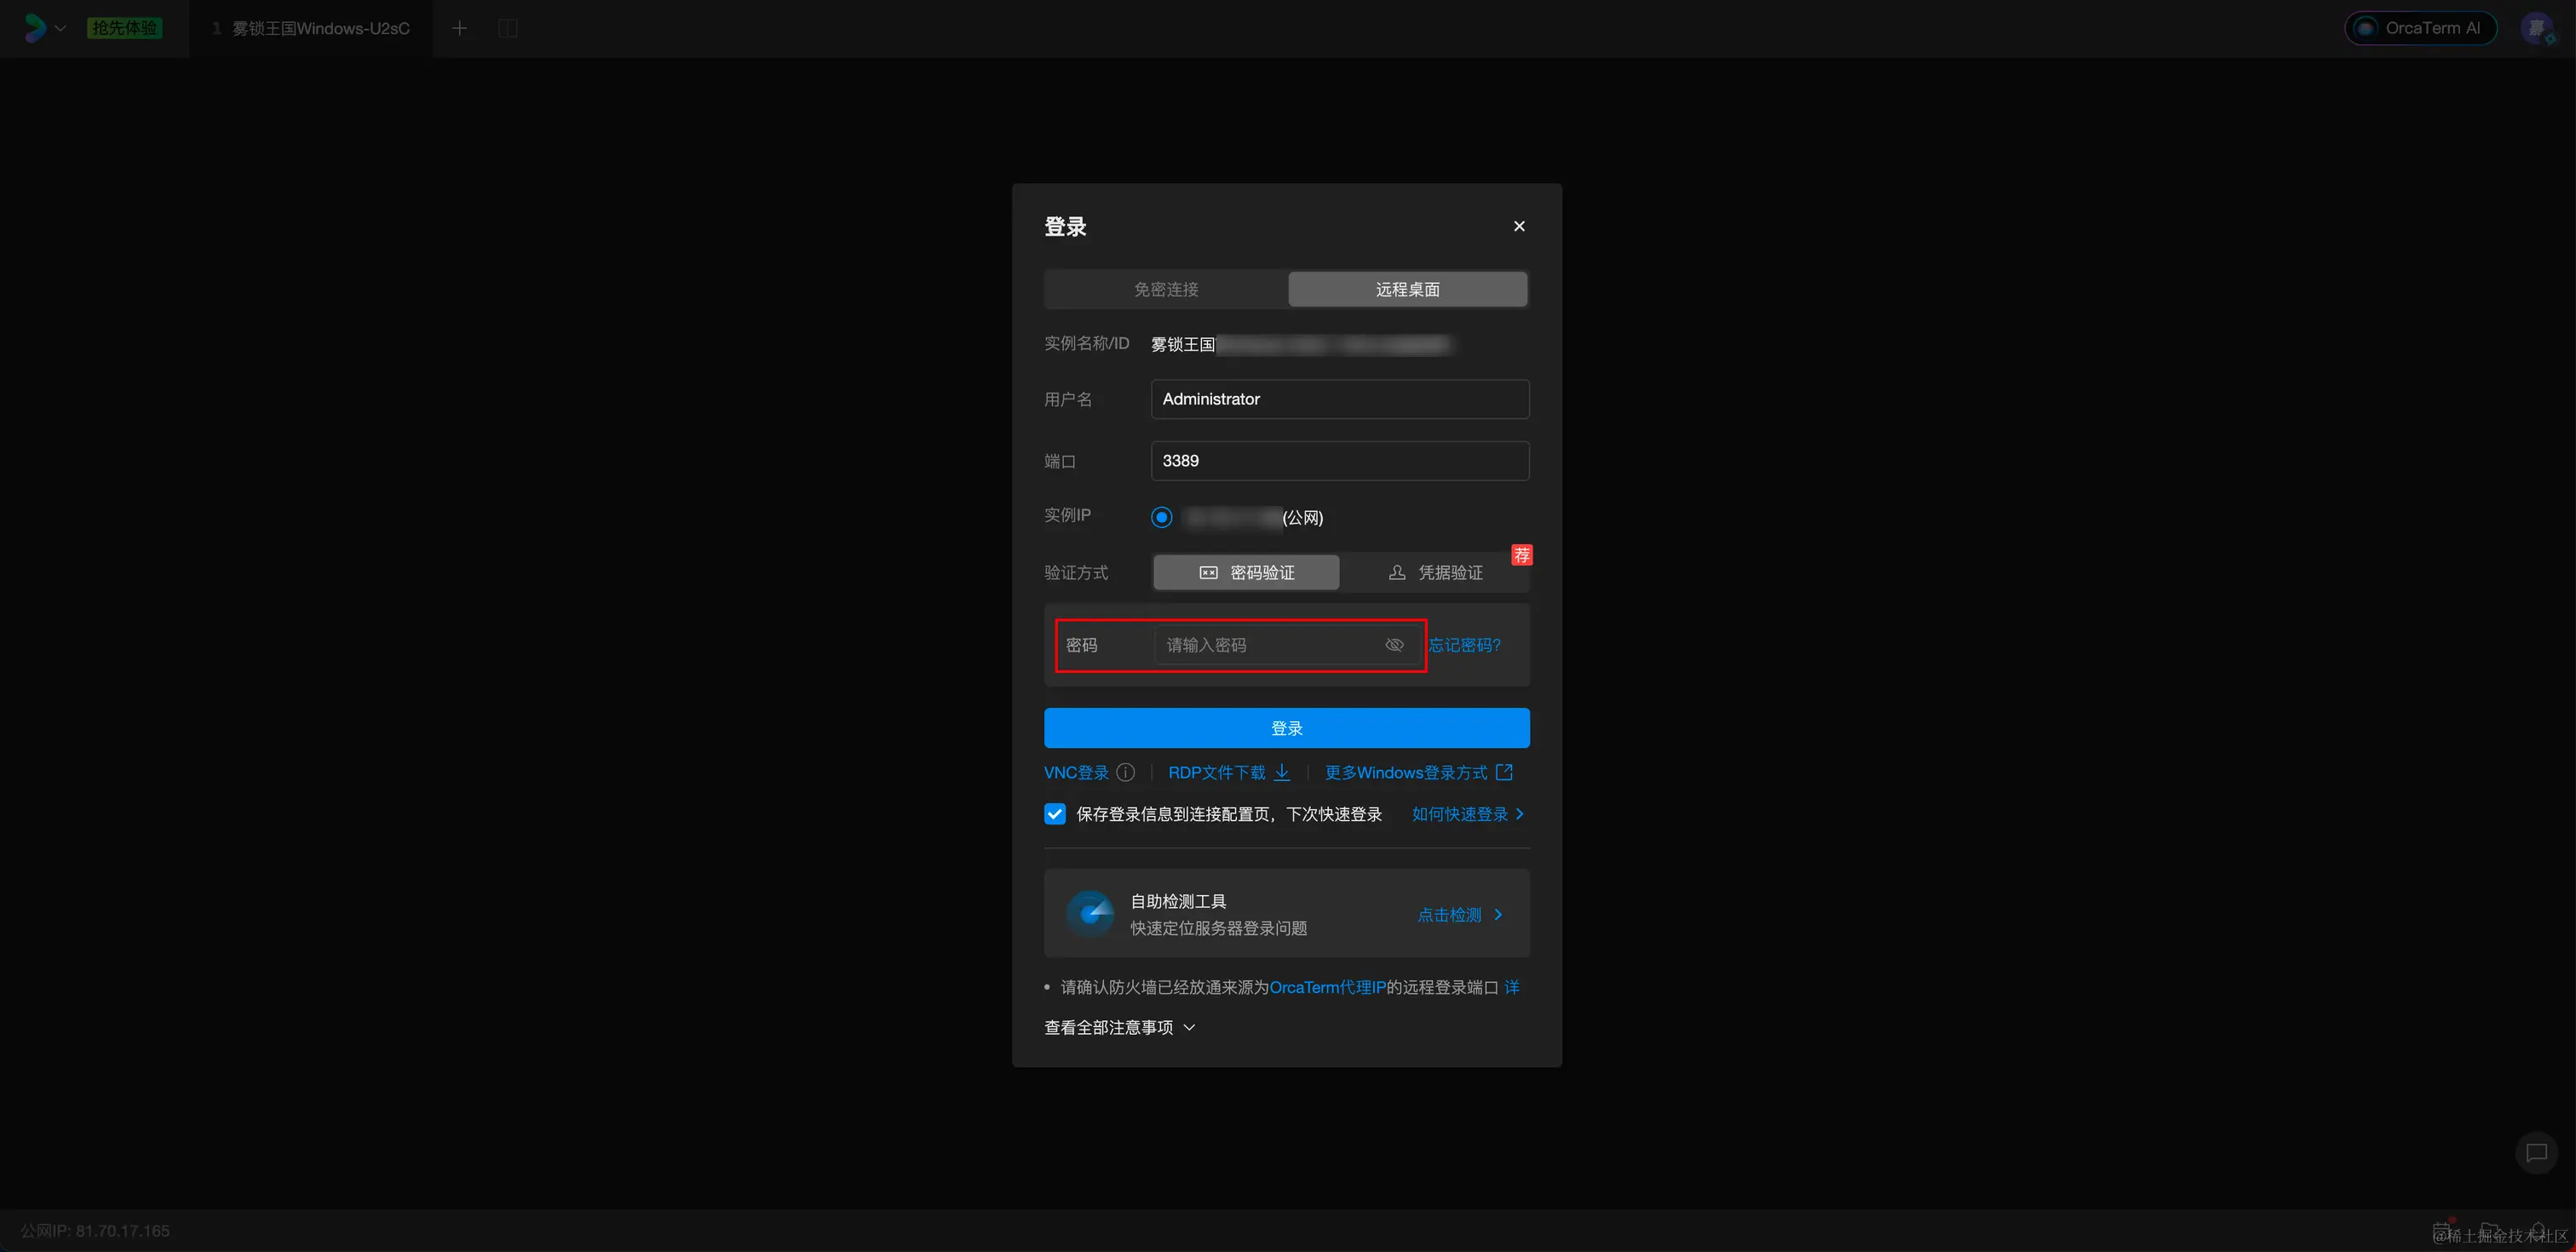Add a new tab with plus icon
2576x1252 pixels.
(459, 28)
